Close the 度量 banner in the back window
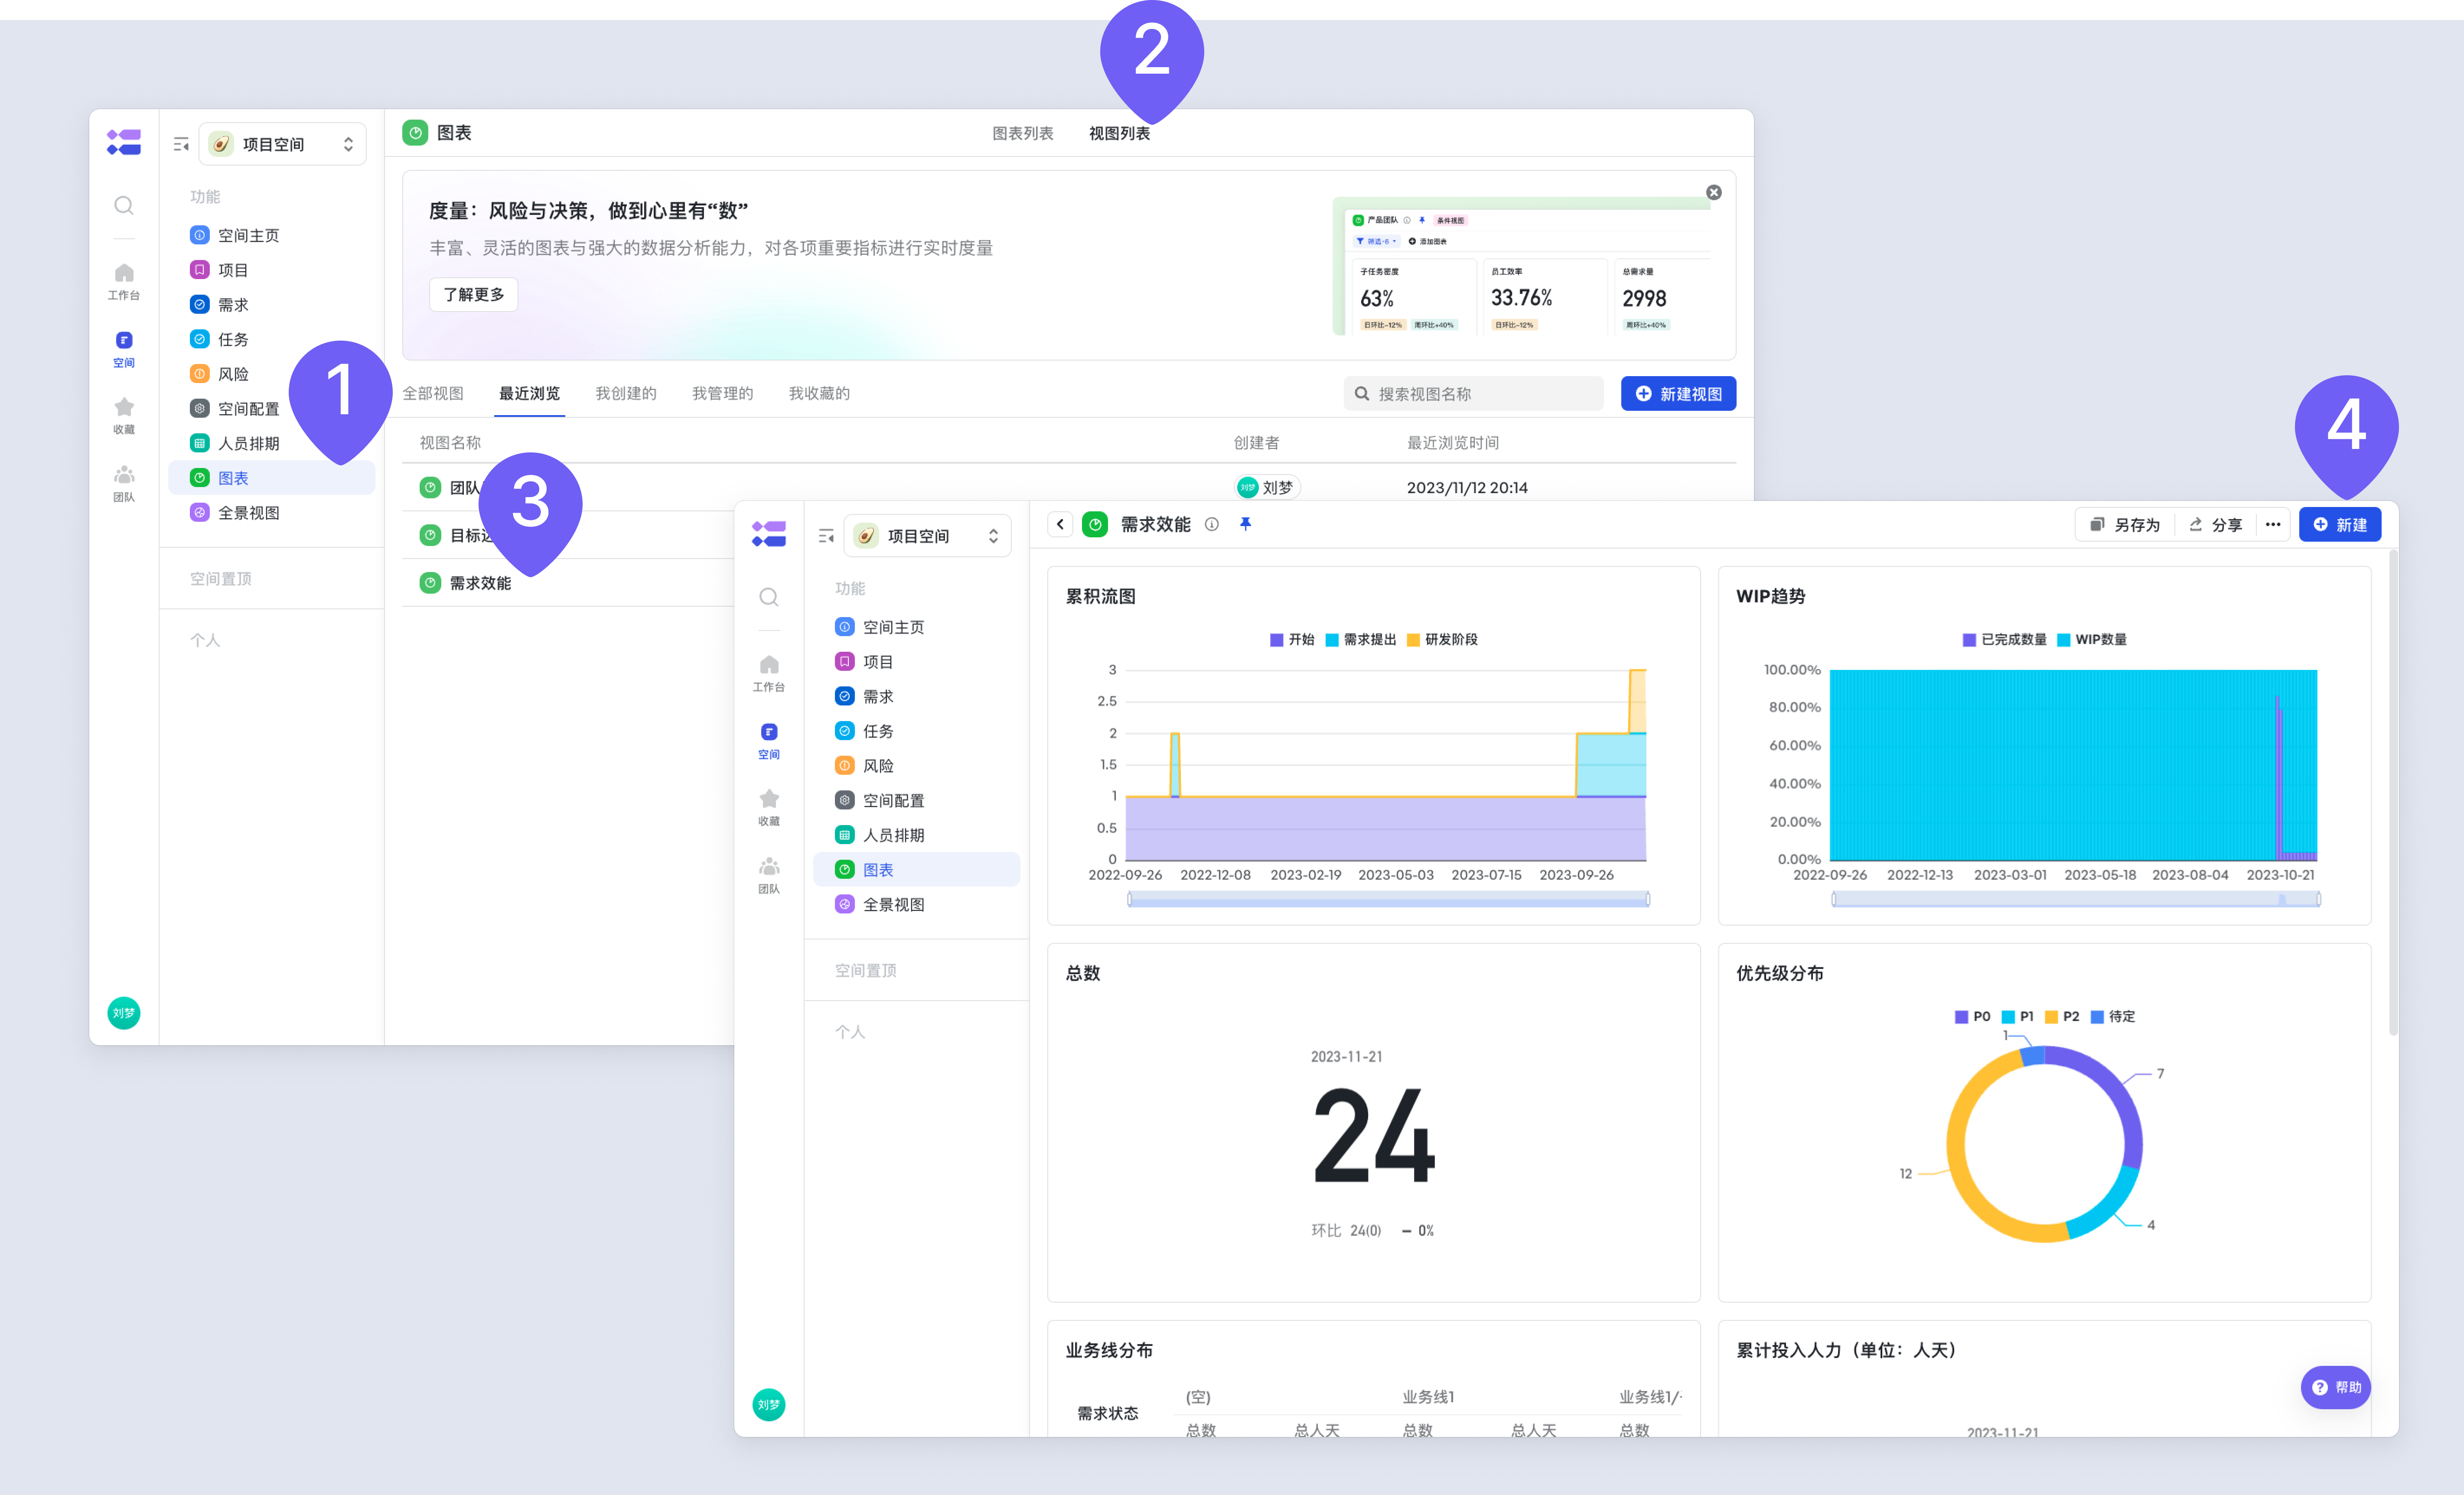2464x1495 pixels. [x=1714, y=192]
